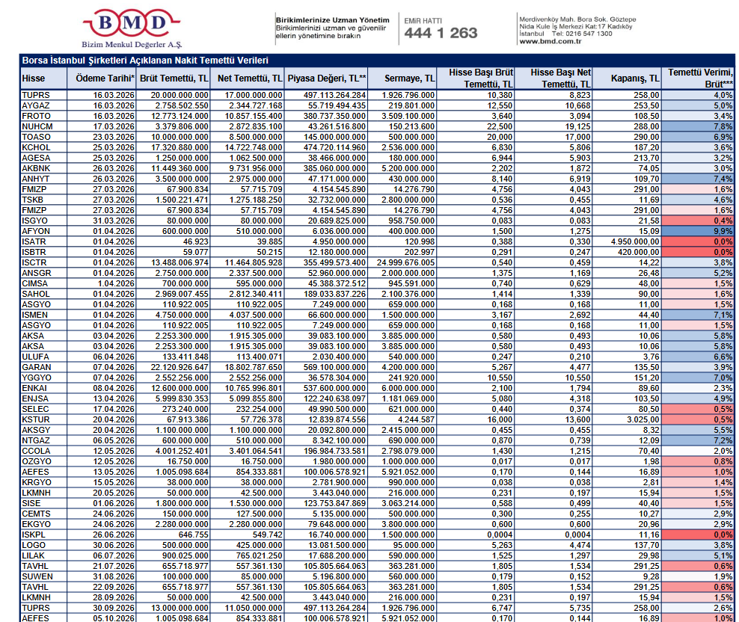
Task: Select the table title about Nakit Temettü Verileri
Action: click(x=145, y=61)
